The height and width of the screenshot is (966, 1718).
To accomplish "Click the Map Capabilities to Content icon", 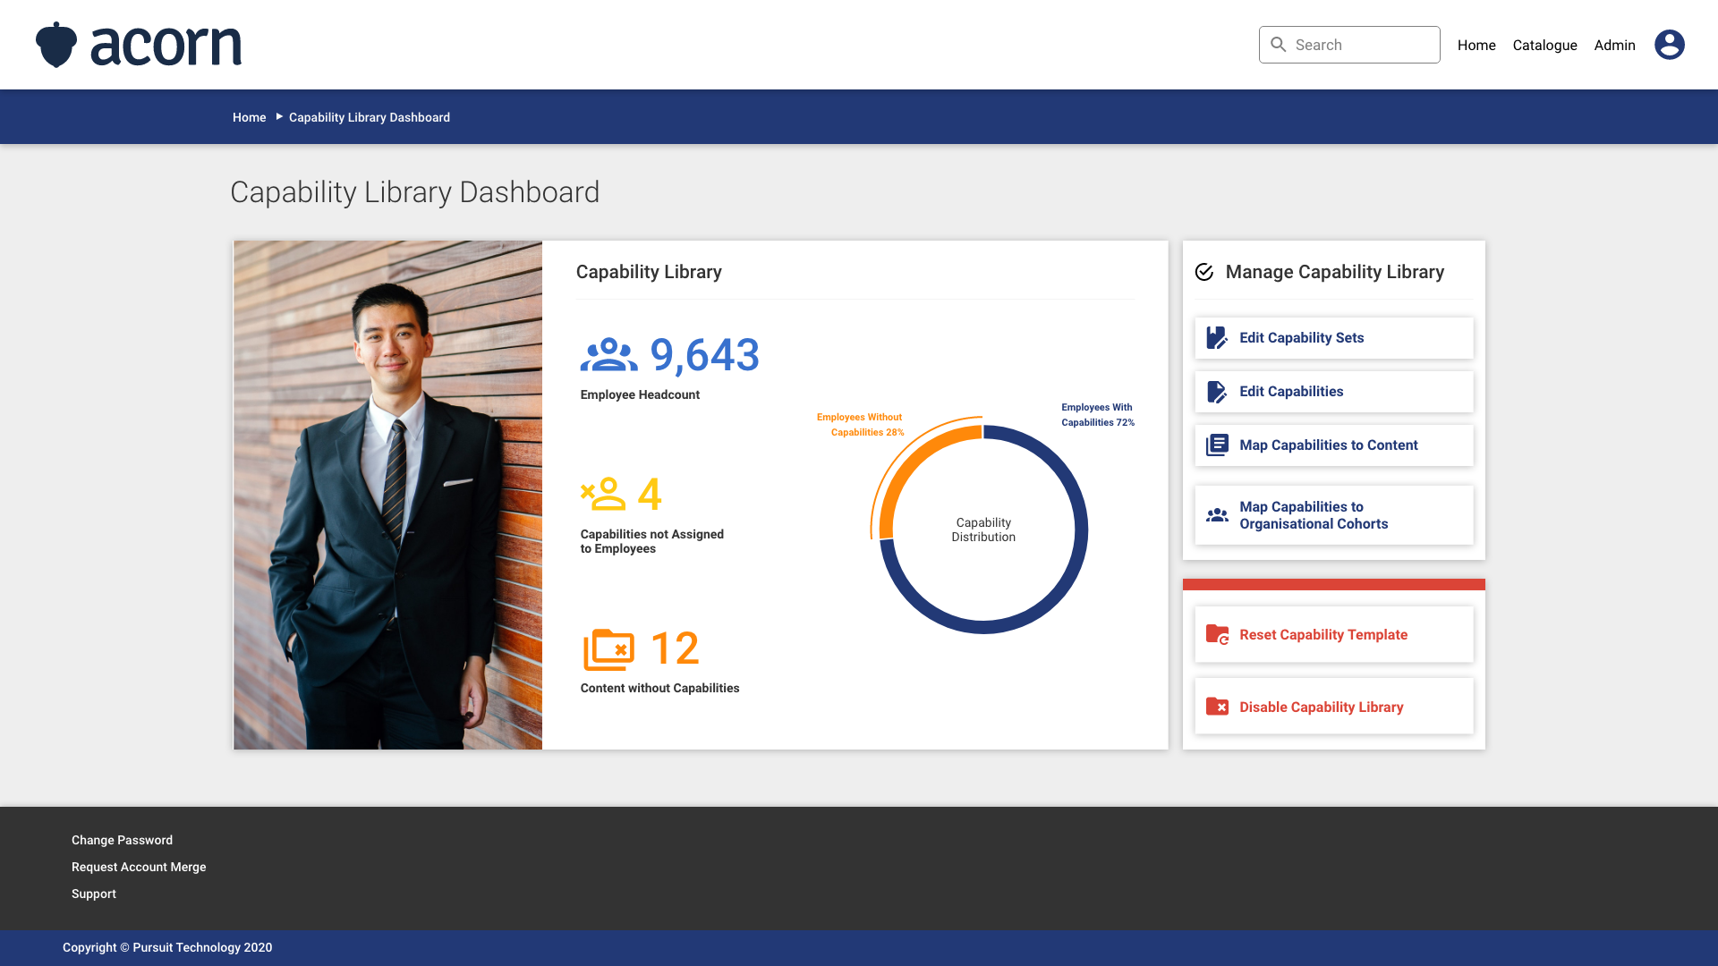I will click(1217, 445).
